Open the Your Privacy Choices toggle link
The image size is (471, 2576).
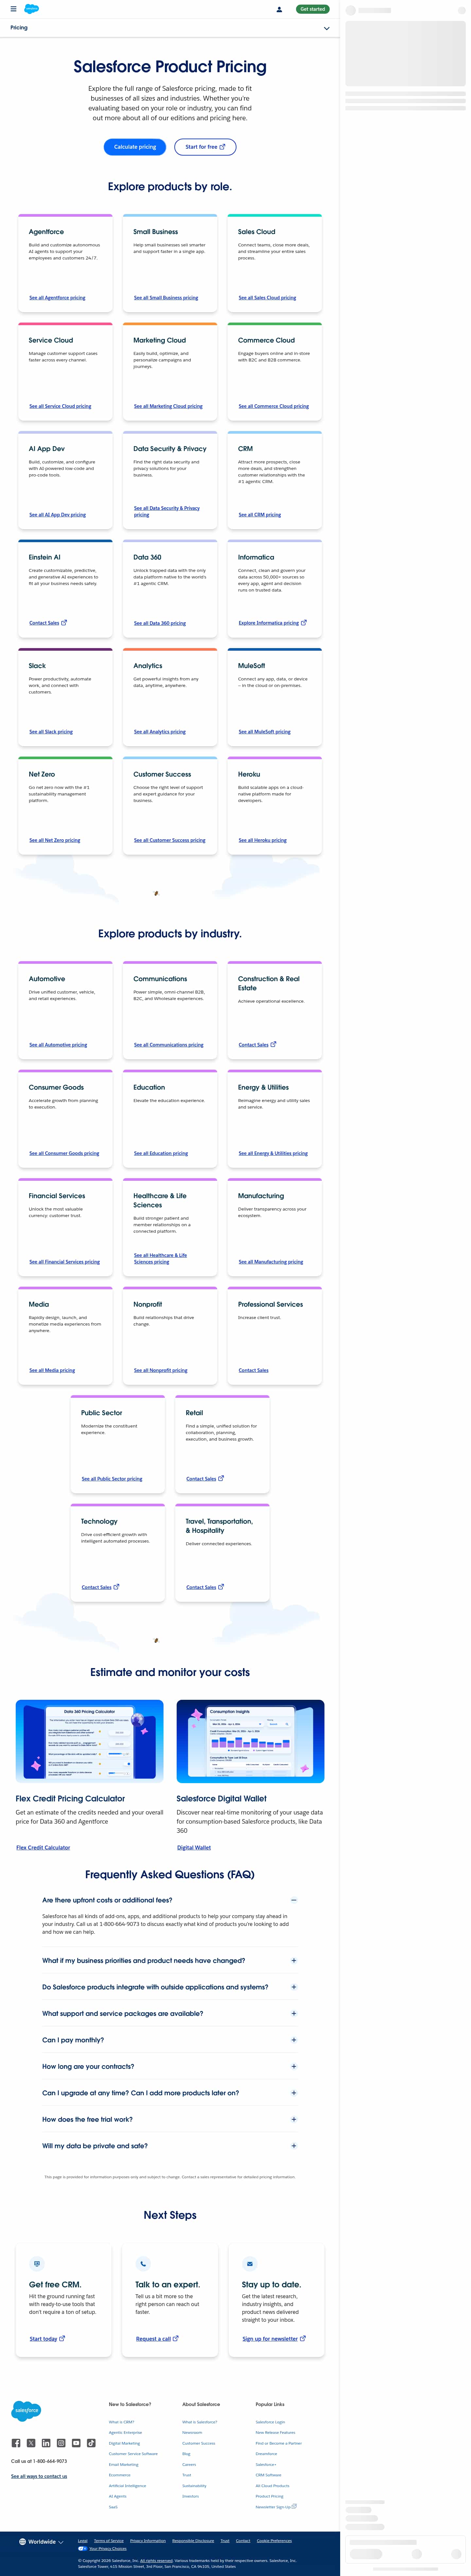click(x=102, y=2549)
